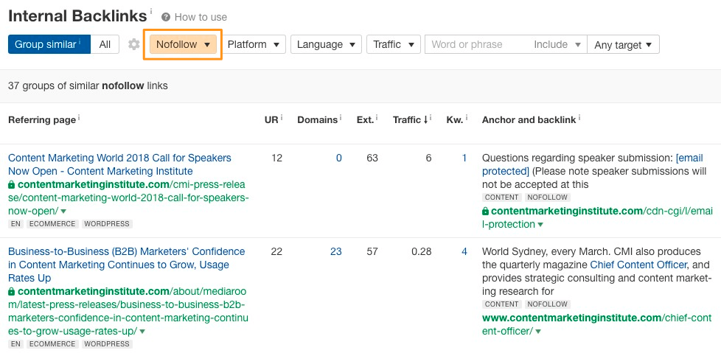
Task: Sort by Ext. column header
Action: click(x=365, y=120)
